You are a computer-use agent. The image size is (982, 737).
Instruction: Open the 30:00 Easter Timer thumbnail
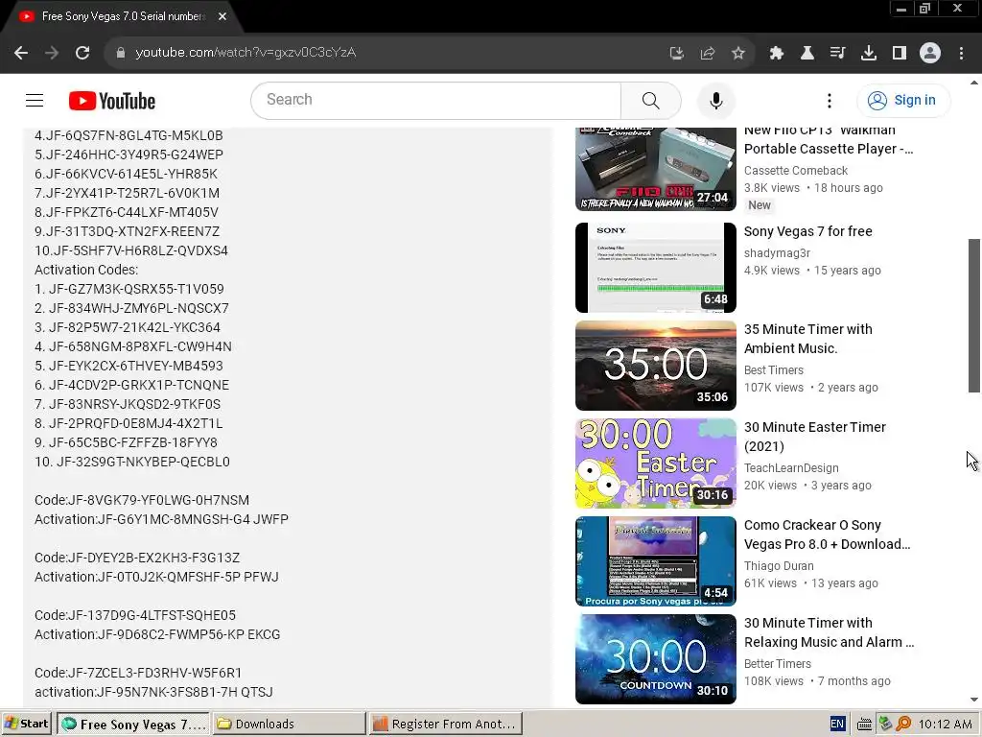tap(656, 464)
